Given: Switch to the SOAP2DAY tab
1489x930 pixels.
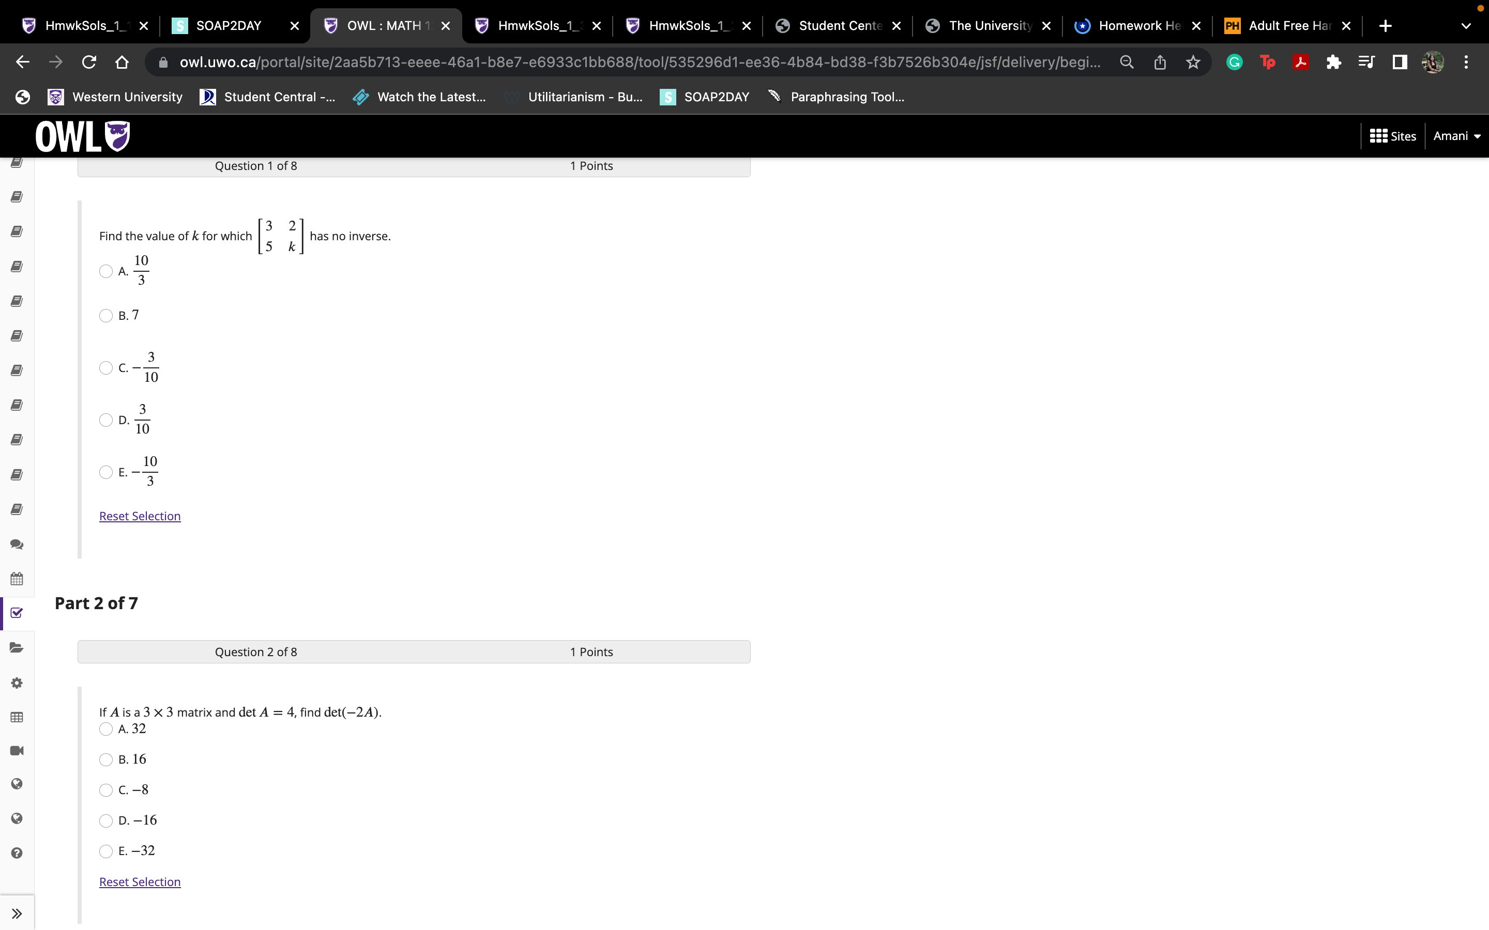Looking at the screenshot, I should point(229,26).
